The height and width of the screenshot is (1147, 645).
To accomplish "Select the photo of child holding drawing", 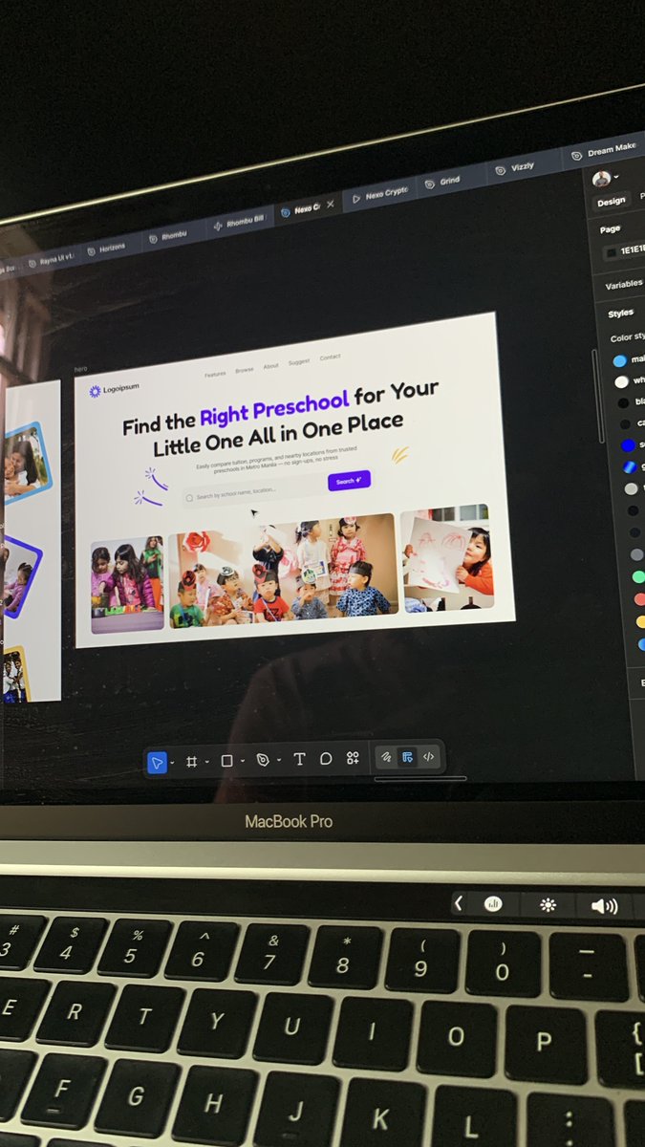I will point(448,558).
